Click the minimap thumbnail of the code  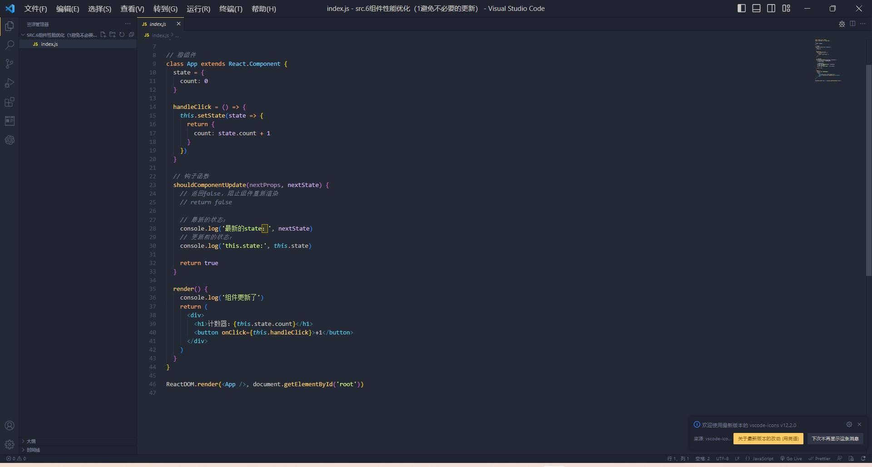click(x=827, y=59)
